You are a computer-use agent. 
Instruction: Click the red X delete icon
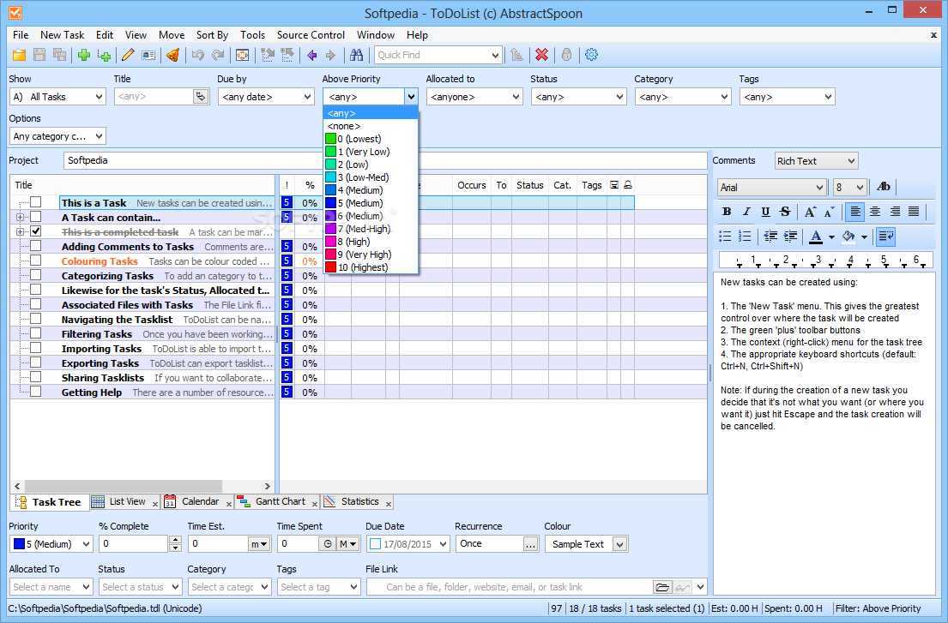[541, 55]
